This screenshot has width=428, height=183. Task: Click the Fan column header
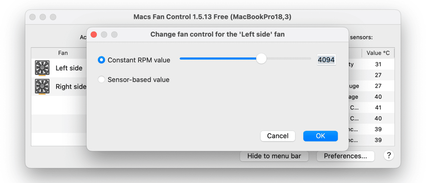point(63,53)
